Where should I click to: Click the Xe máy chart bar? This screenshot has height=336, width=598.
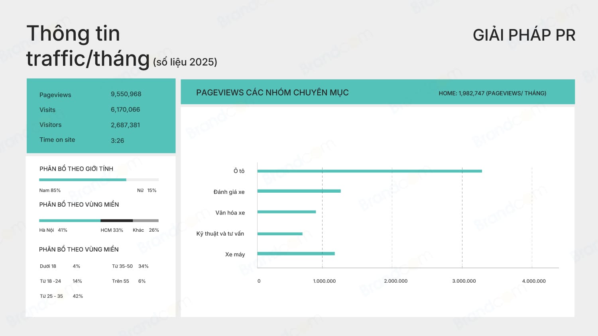(296, 254)
